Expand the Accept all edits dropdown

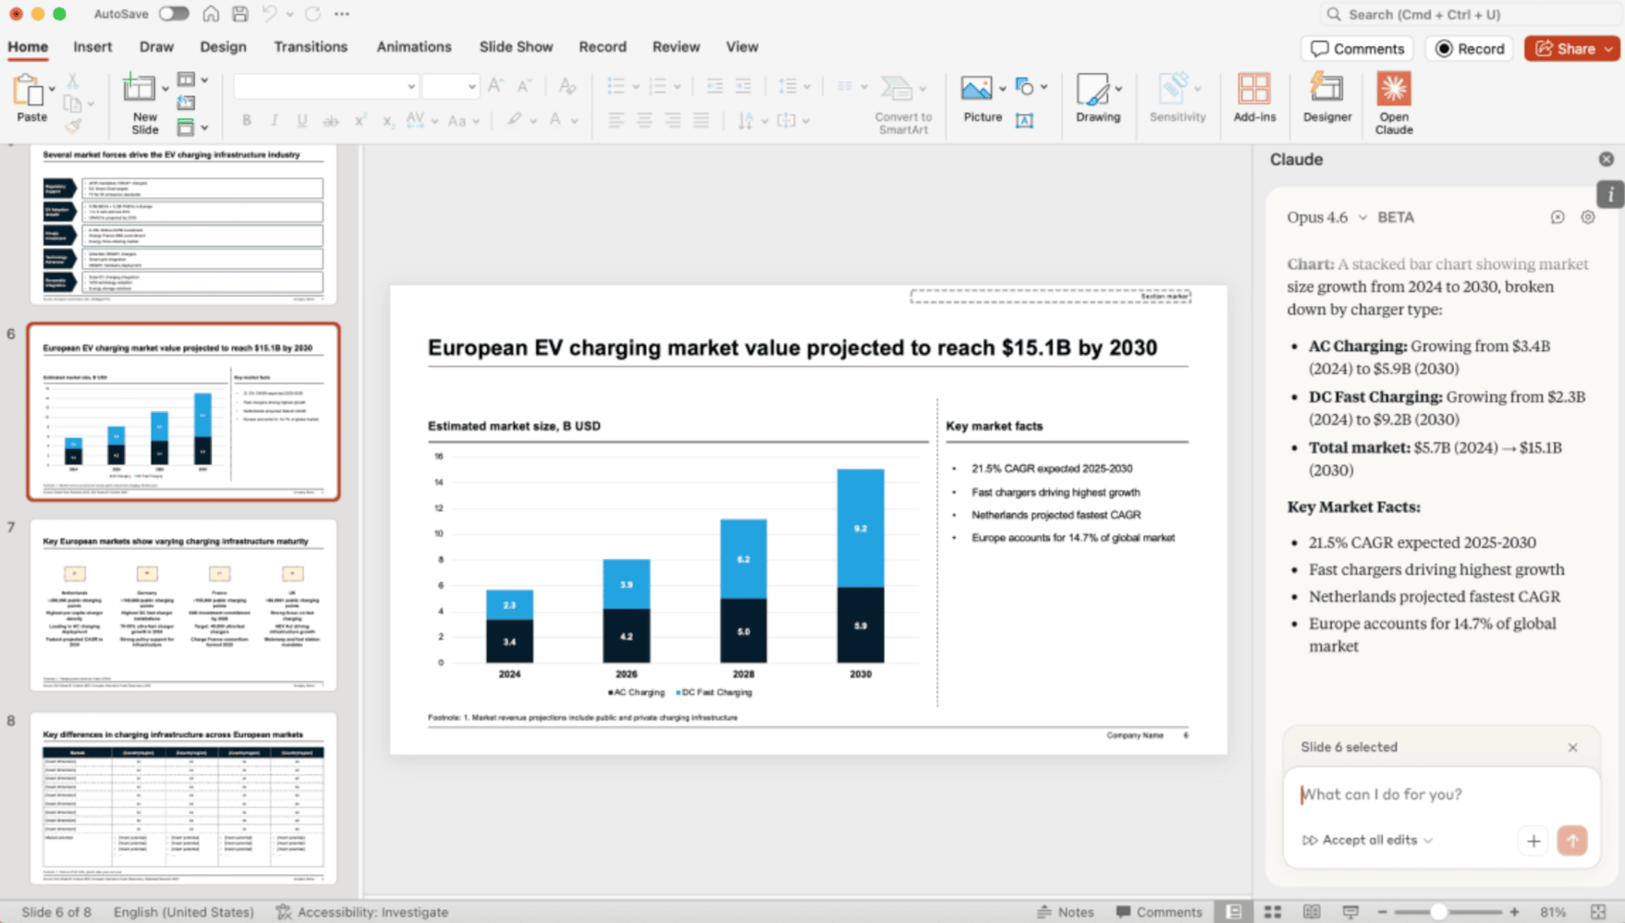click(1428, 840)
